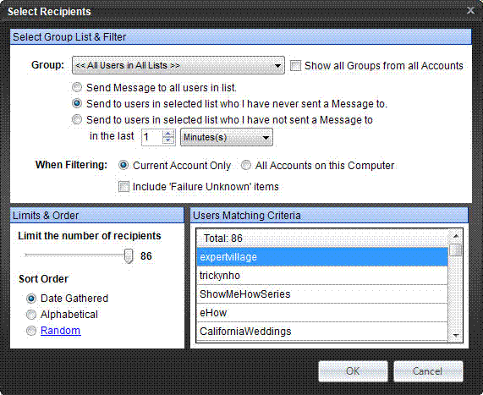Click the user list scroll up arrow
This screenshot has height=395, width=483.
click(x=456, y=236)
